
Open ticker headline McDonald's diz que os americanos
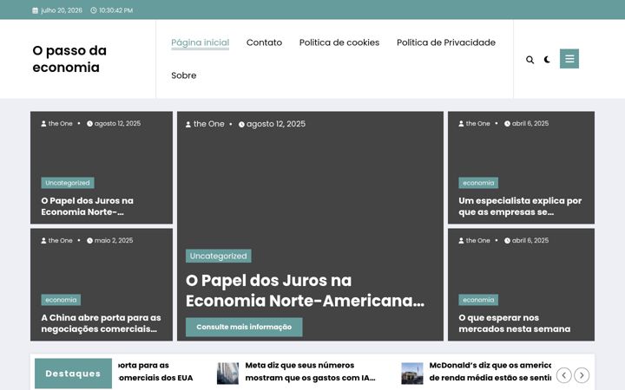click(490, 371)
